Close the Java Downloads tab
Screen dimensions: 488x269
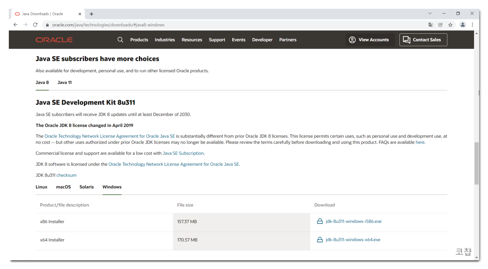(80, 14)
